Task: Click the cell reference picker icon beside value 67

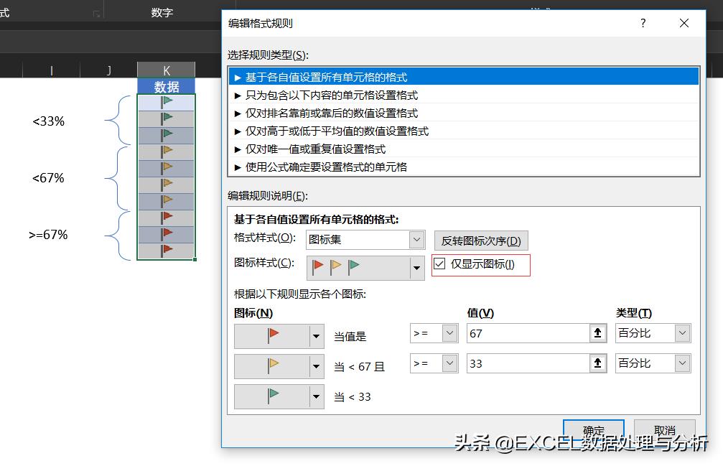Action: point(598,332)
